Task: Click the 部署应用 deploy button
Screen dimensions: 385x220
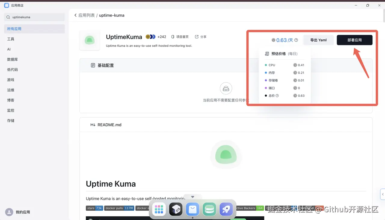Action: (355, 40)
